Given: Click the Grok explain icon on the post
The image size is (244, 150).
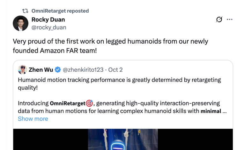Looking at the screenshot, I should pyautogui.click(x=219, y=20).
